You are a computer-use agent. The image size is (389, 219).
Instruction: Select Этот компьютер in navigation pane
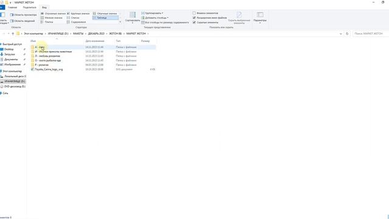coord(12,71)
